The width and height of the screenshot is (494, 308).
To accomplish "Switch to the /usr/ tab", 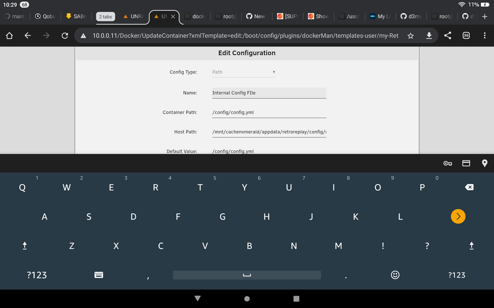I will (349, 16).
